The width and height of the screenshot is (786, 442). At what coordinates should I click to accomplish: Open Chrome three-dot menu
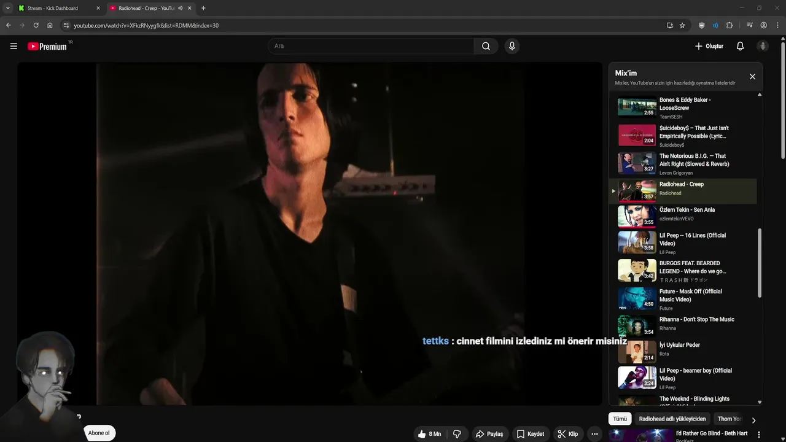pos(777,25)
